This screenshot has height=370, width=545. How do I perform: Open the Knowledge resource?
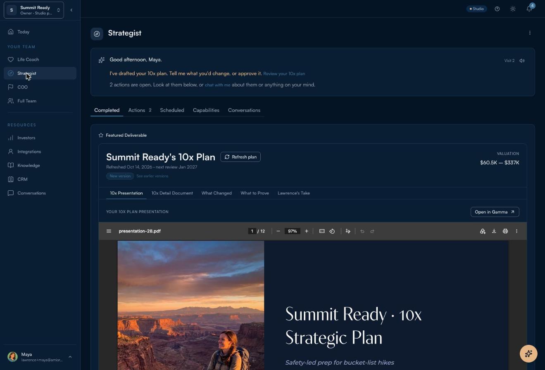point(40,166)
